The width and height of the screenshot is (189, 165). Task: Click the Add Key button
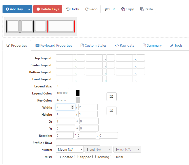click(14, 9)
